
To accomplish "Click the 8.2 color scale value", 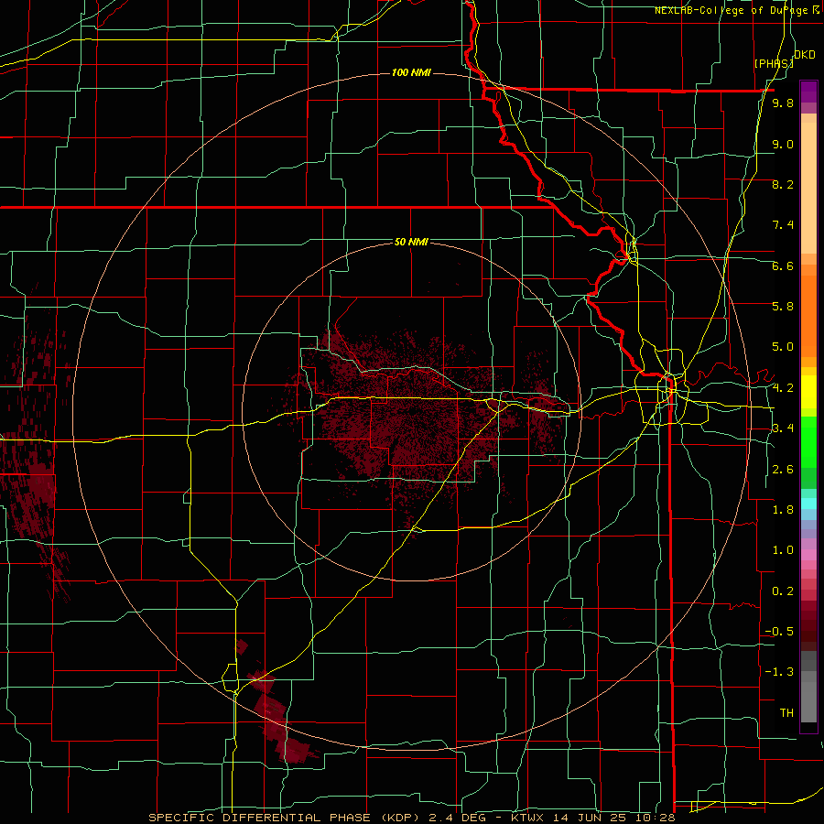I will [x=783, y=184].
